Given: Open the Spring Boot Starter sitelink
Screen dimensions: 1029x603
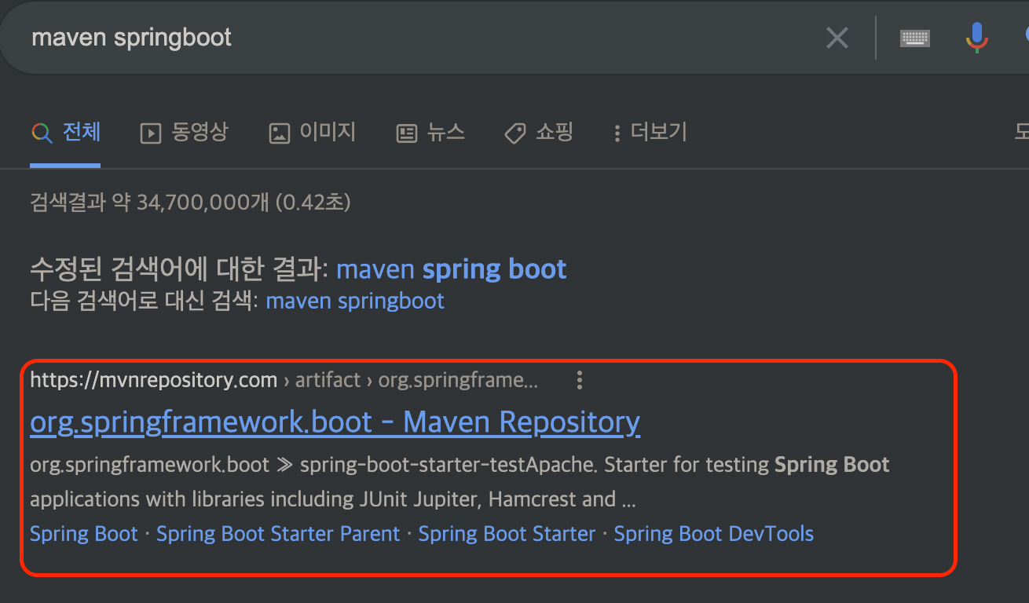Looking at the screenshot, I should click(507, 534).
